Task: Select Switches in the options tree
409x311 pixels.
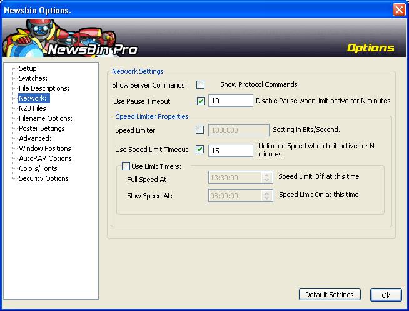Action: [33, 78]
